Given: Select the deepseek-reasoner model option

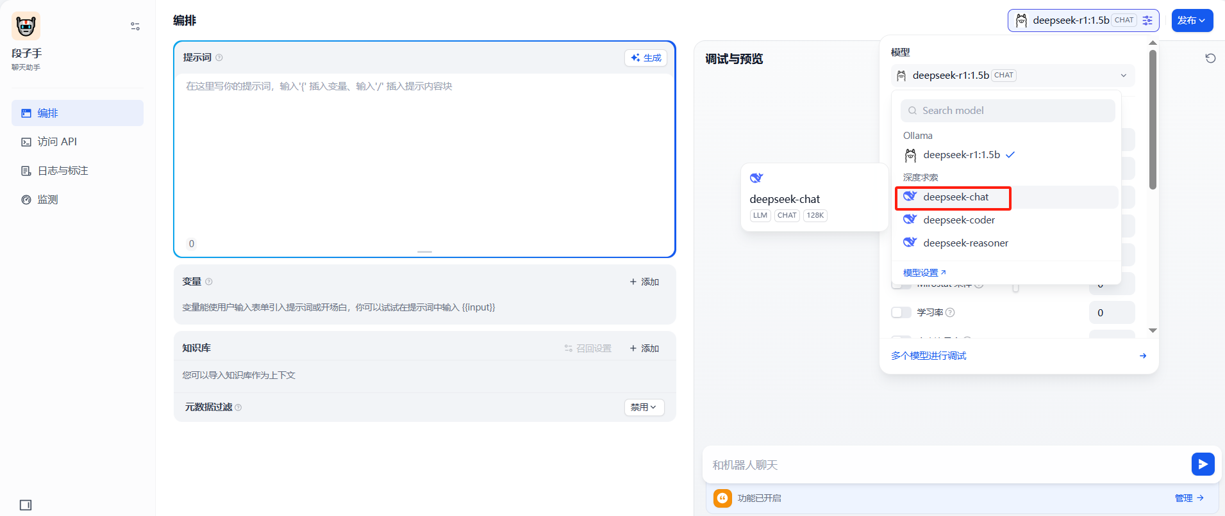Looking at the screenshot, I should 1006,243.
